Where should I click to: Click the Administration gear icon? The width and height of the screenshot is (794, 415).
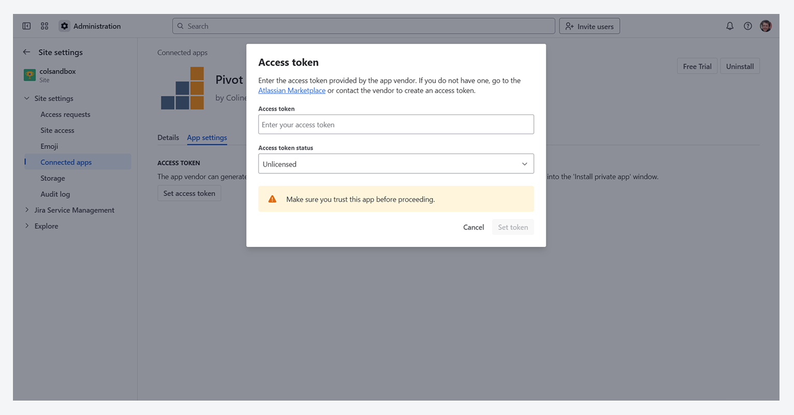(x=64, y=26)
